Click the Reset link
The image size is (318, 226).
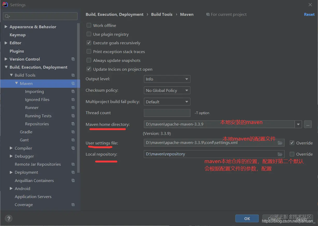(x=309, y=14)
